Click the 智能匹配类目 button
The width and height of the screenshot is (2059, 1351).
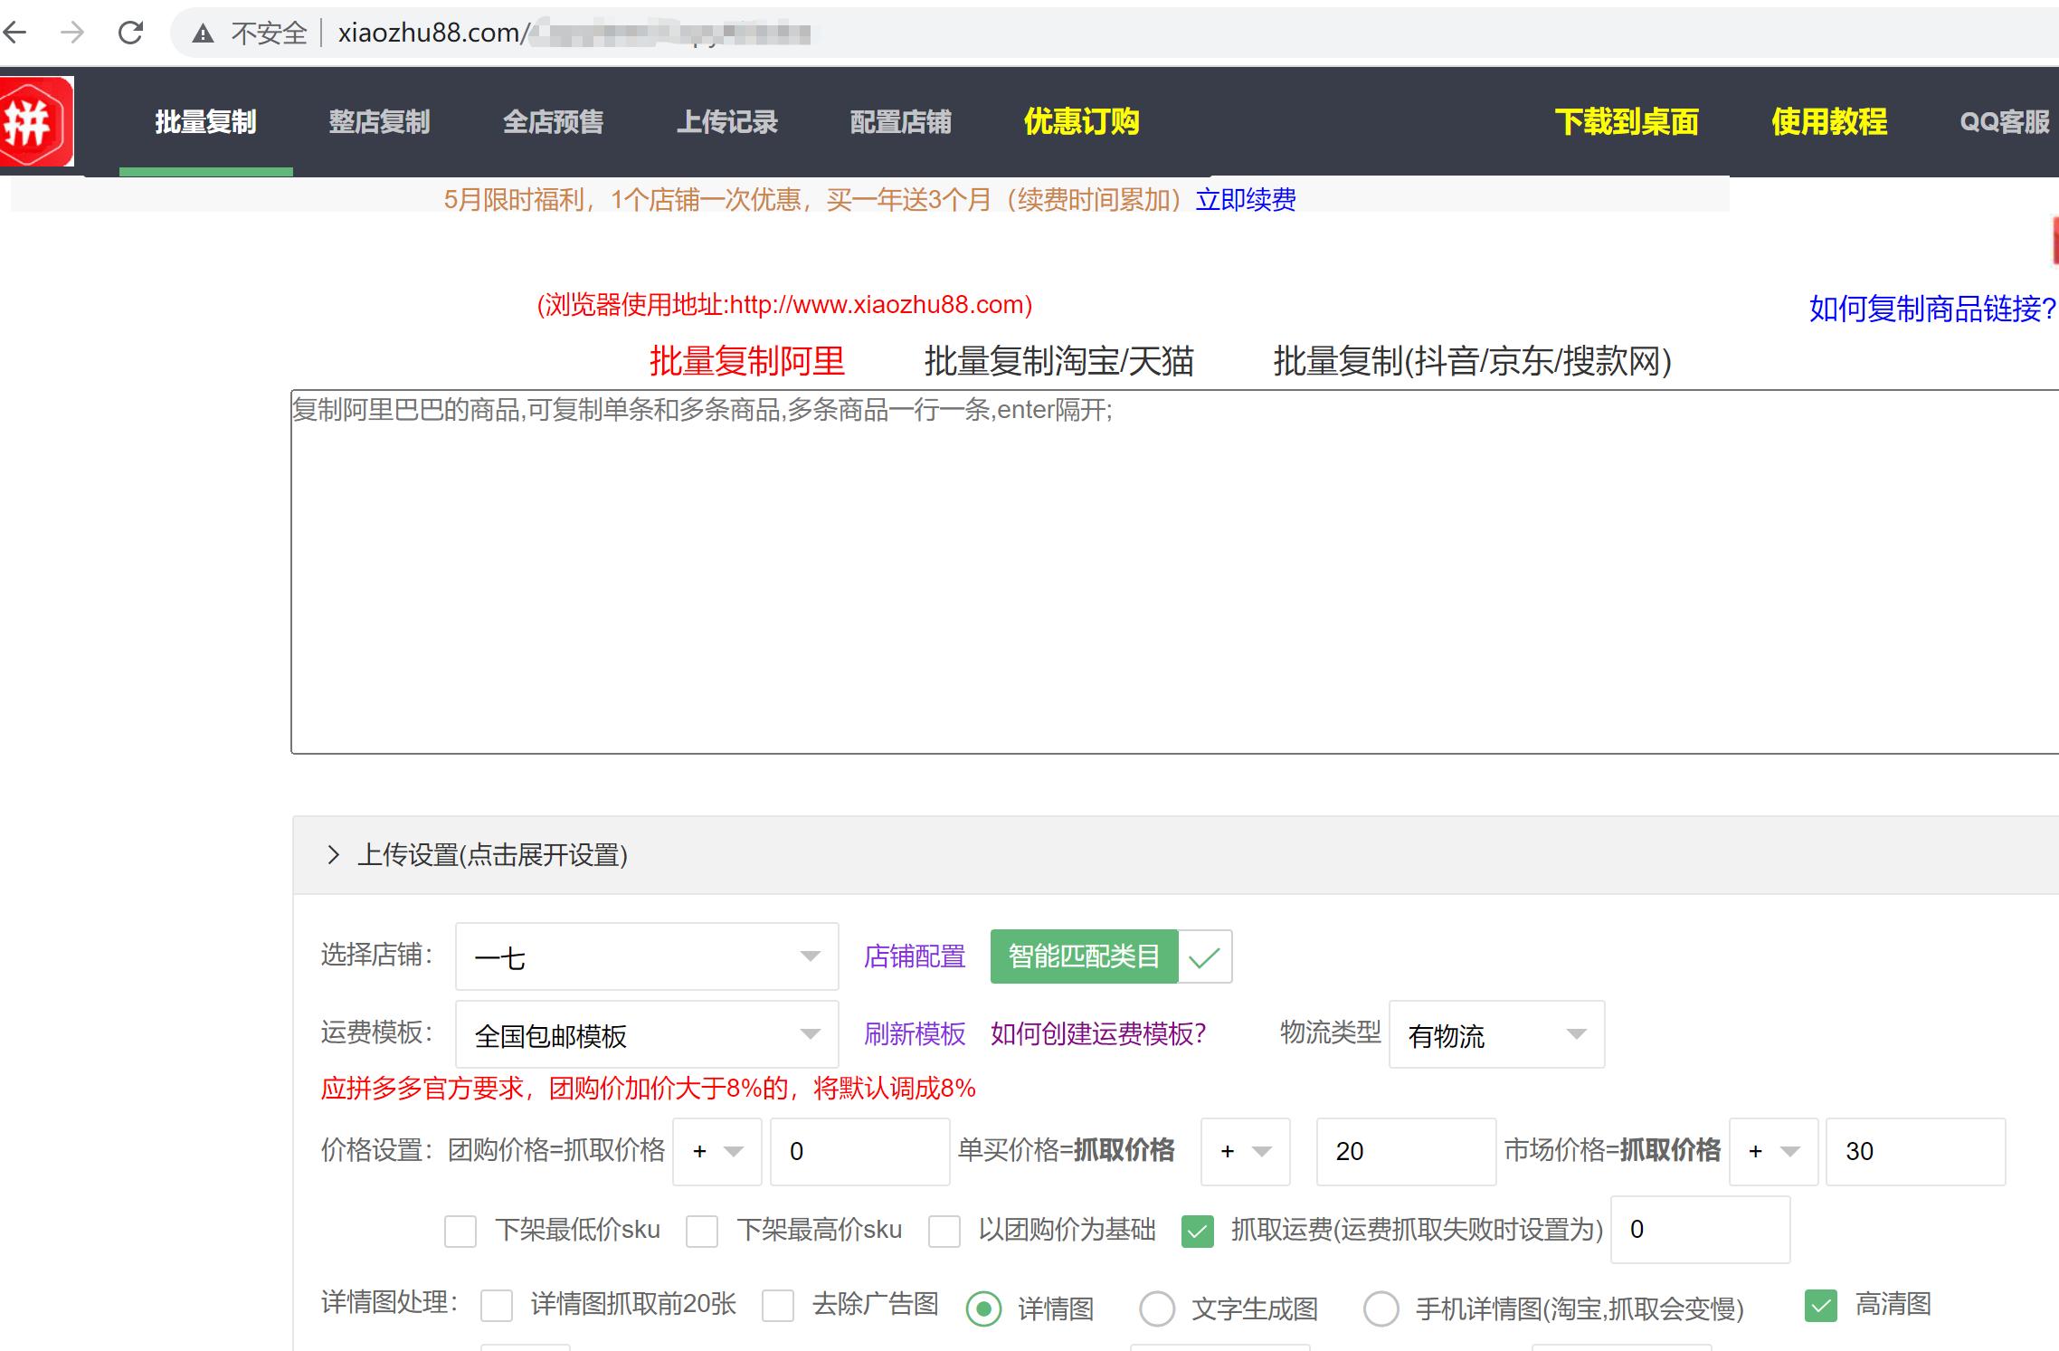click(x=1084, y=956)
